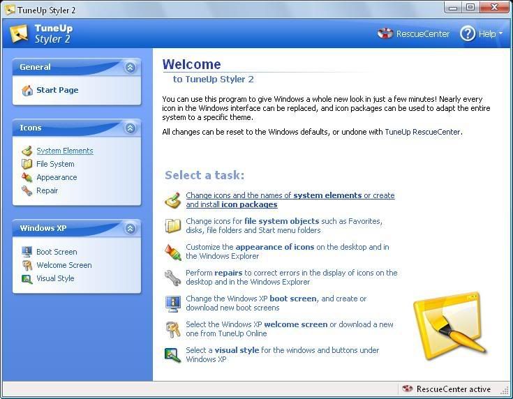The width and height of the screenshot is (513, 399).
Task: Click the Welcome Screen keys icon
Action: [x=27, y=265]
